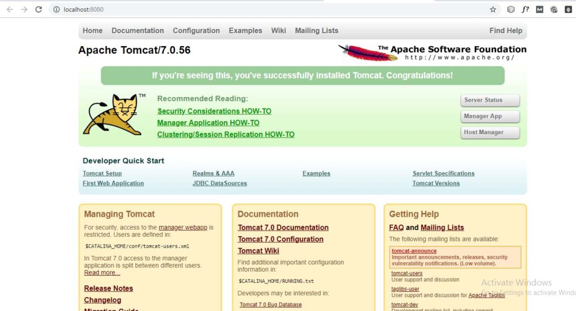This screenshot has height=311, width=576.
Task: Open the Documentation nav item
Action: pyautogui.click(x=138, y=31)
